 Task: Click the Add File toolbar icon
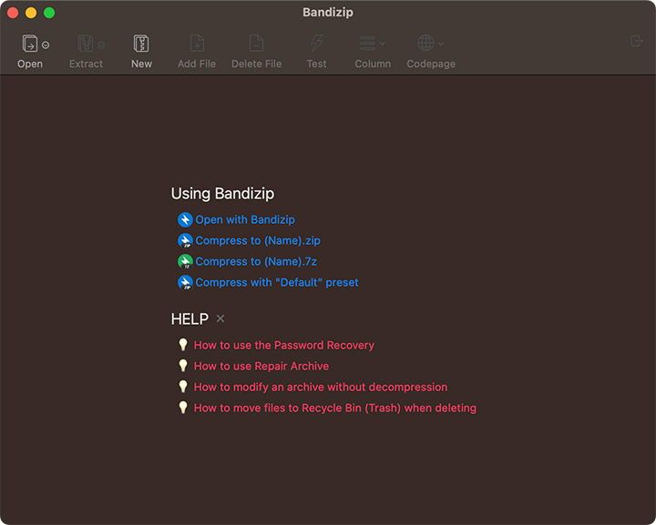(x=197, y=44)
